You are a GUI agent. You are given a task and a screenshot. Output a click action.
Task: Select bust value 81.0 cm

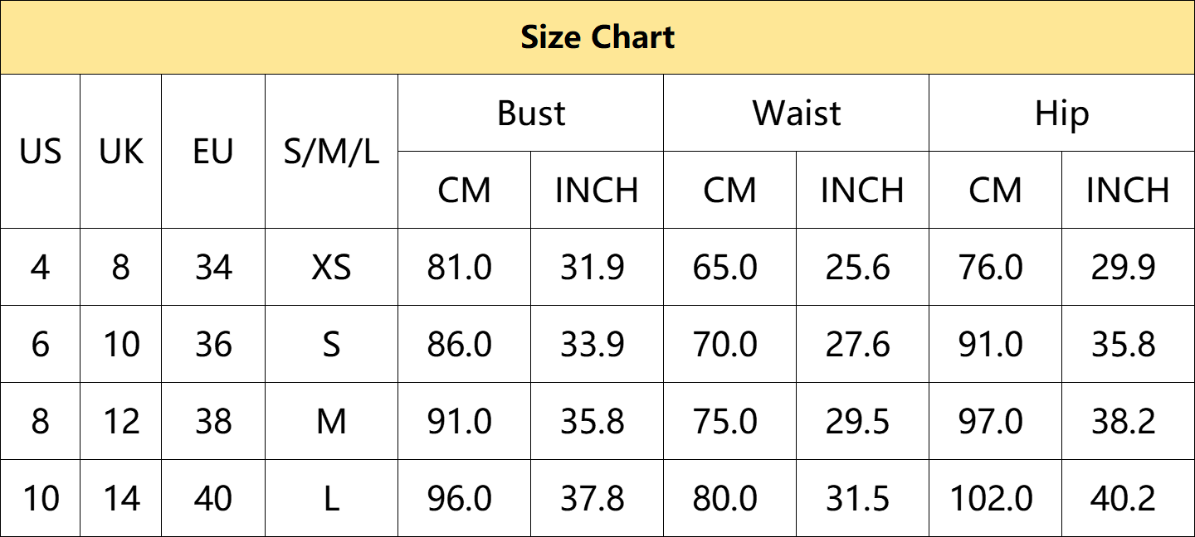(464, 267)
